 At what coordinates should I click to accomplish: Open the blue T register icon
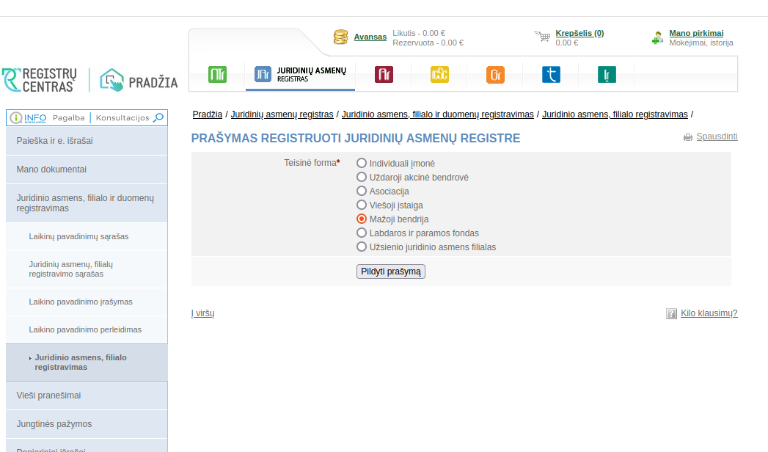[551, 74]
